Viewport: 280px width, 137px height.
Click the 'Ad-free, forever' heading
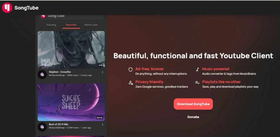point(150,69)
